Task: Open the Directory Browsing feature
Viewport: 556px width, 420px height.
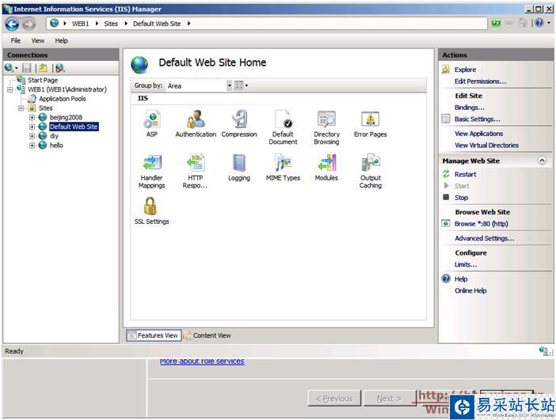Action: click(326, 127)
